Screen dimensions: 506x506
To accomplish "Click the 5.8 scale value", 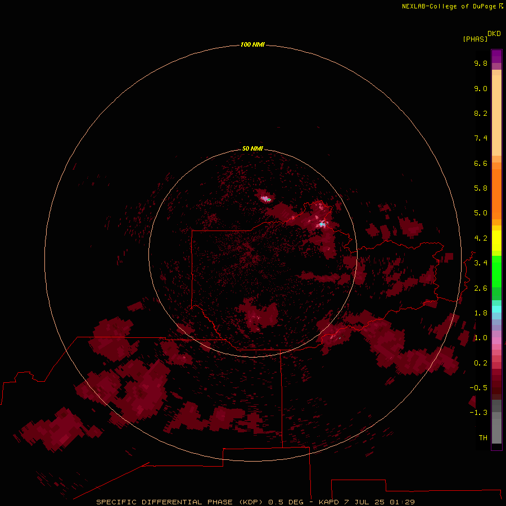I will (481, 188).
